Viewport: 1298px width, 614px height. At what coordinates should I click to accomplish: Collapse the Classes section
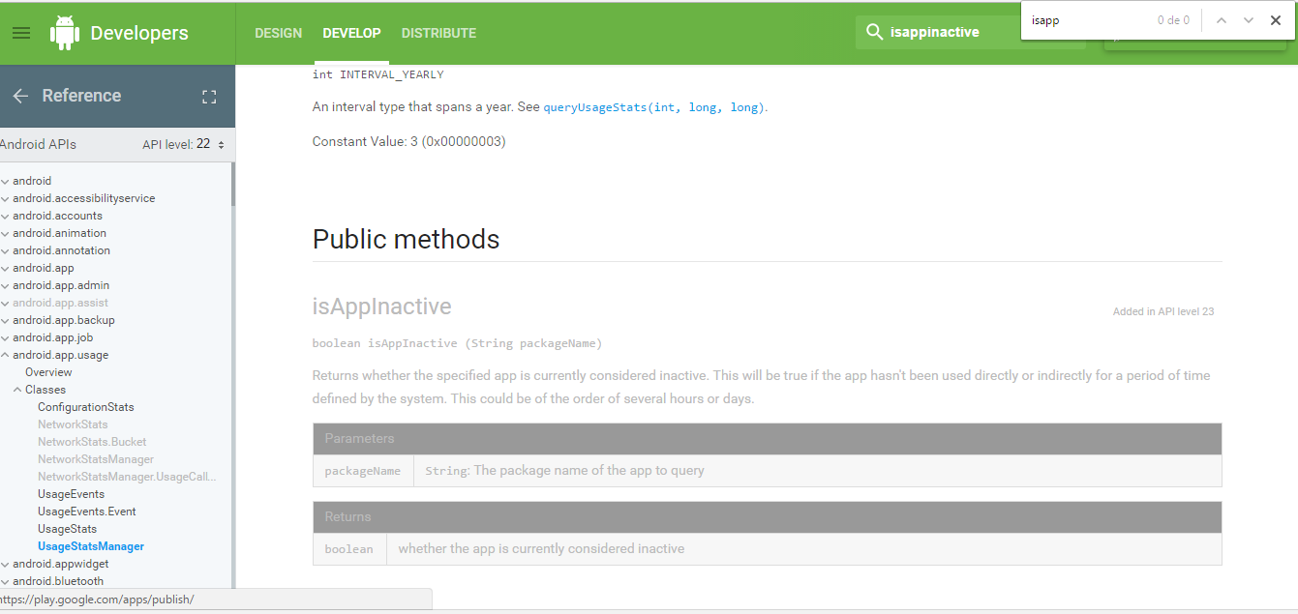click(x=16, y=390)
